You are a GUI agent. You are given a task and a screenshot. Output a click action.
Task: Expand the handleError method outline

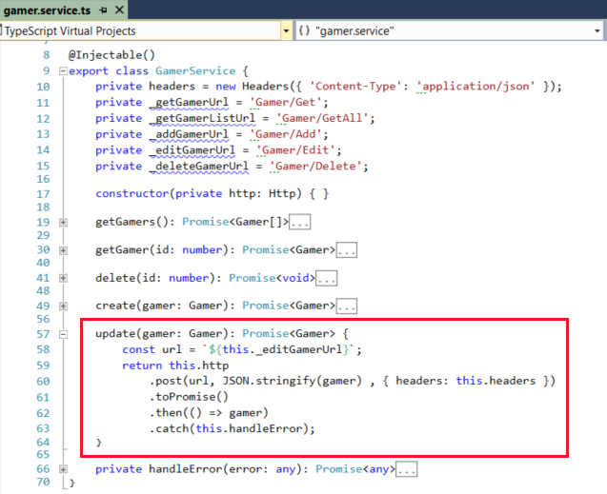(63, 469)
